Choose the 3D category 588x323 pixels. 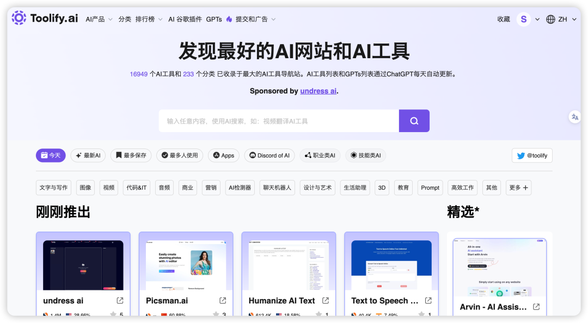[x=382, y=188]
